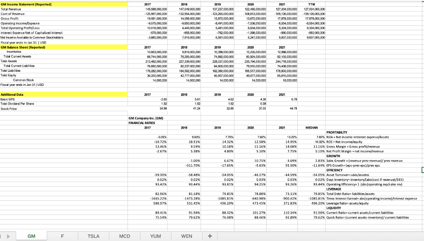This screenshot has width=424, height=241.
Task: Open the YUM sheet tab
Action: (x=155, y=236)
